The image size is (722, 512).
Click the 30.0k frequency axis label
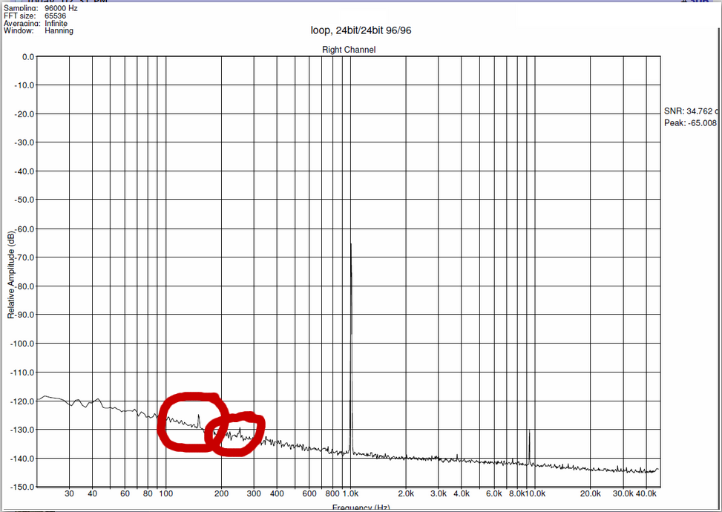pos(623,493)
